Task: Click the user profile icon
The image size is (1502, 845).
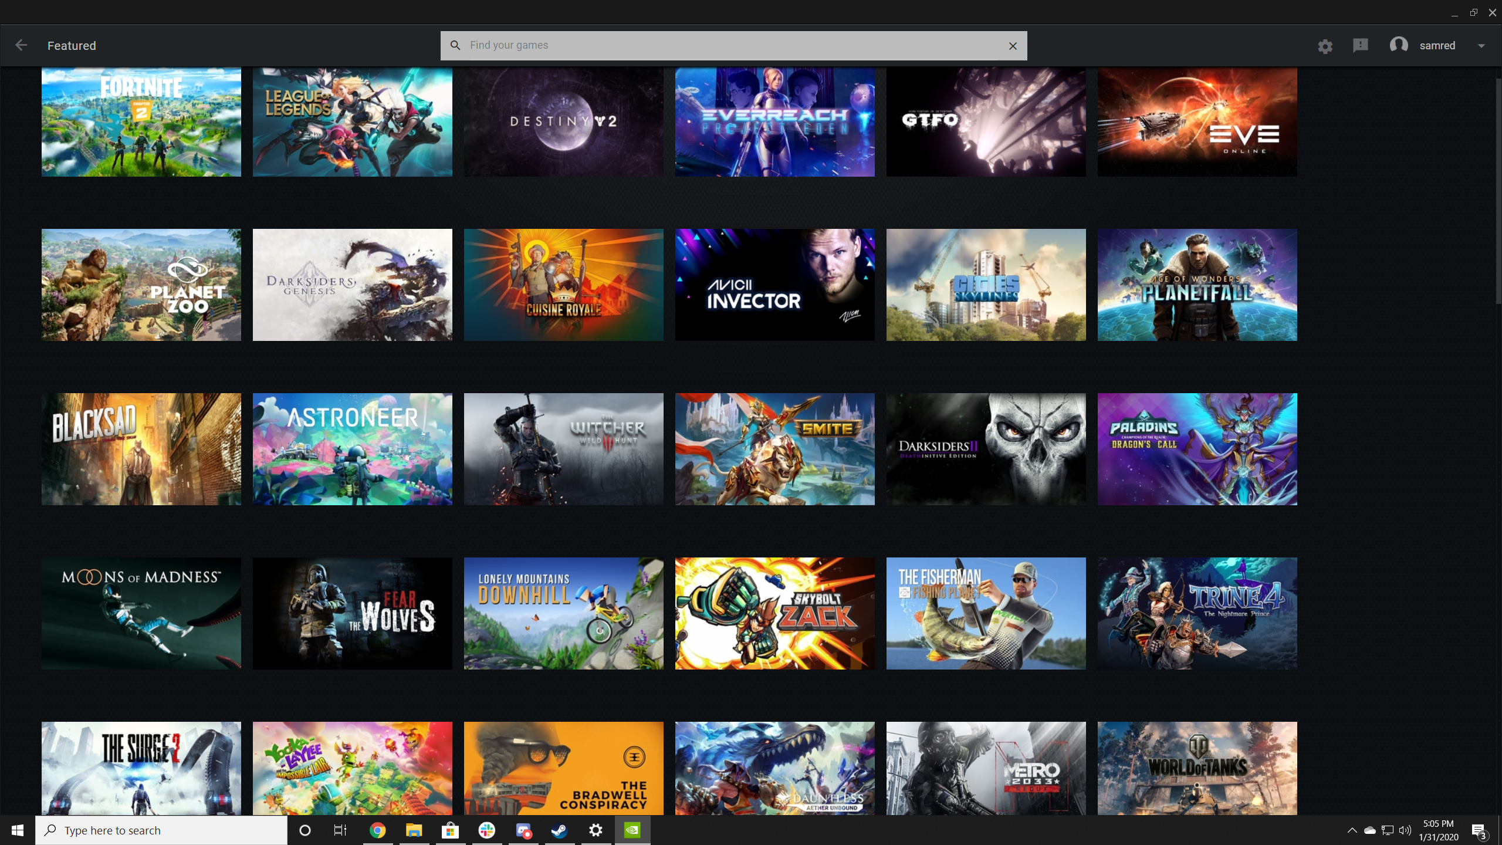Action: [x=1399, y=45]
